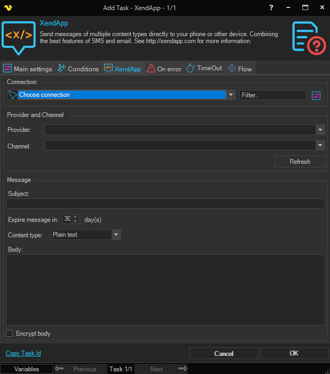Enable the Encrypt body checkbox
330x374 pixels.
(10, 334)
